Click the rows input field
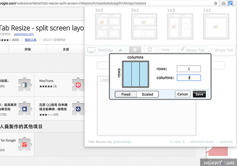 pyautogui.click(x=189, y=69)
